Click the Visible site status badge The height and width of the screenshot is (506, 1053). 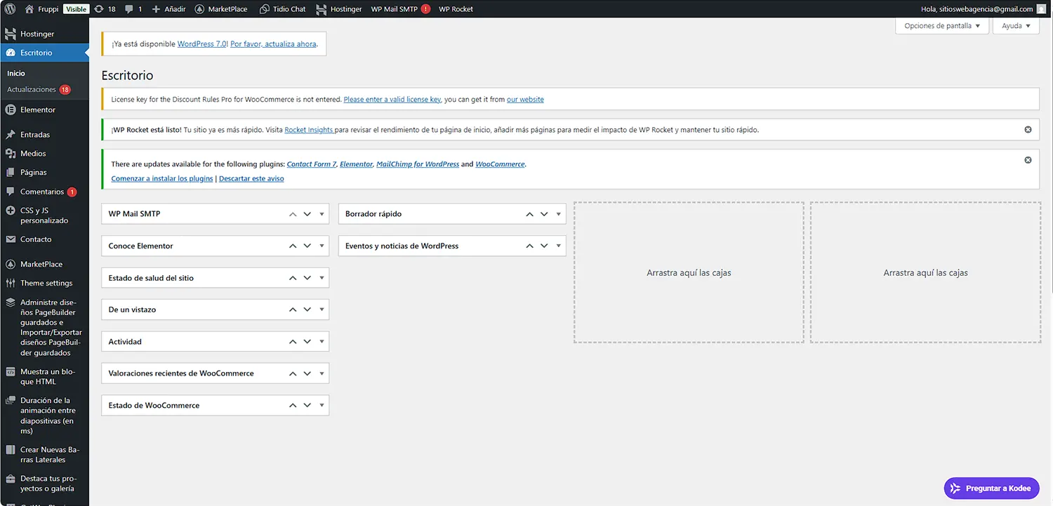[76, 9]
